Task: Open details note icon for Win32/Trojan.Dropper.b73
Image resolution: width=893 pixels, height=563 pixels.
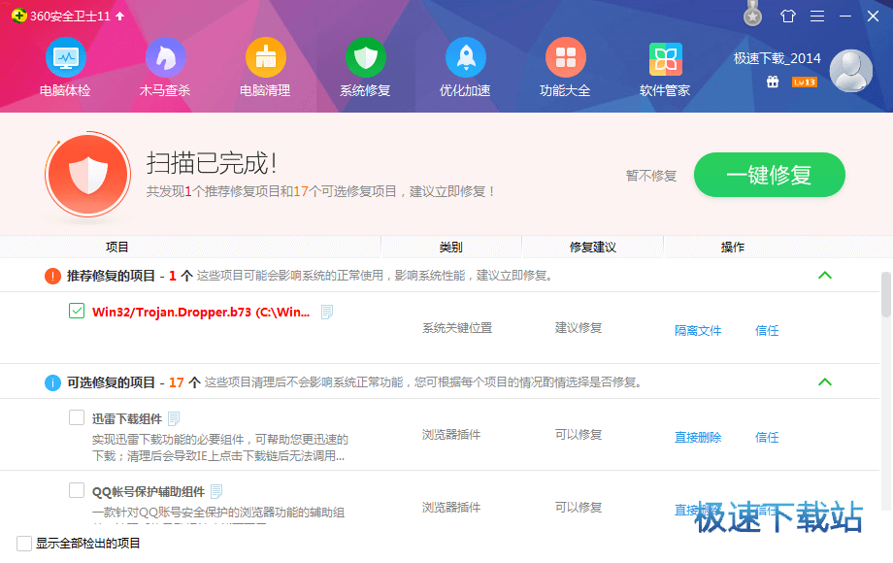Action: point(327,312)
